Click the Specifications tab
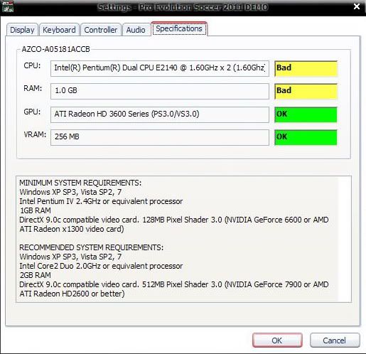The image size is (366, 354). point(179,28)
